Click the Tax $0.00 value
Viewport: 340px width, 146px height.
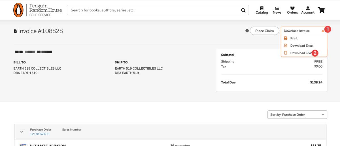[318, 66]
